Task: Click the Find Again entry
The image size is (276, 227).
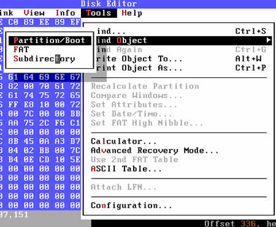Action: [x=181, y=50]
